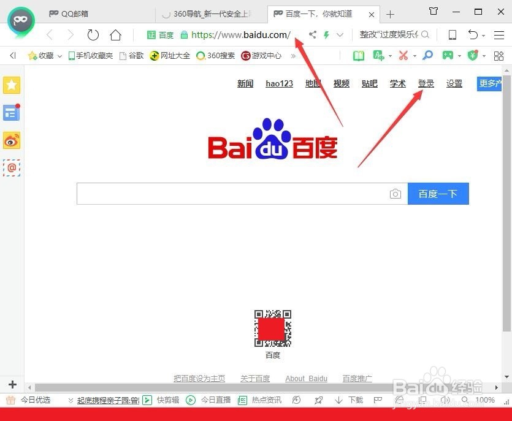Click the 关于百度 footer link

[255, 379]
